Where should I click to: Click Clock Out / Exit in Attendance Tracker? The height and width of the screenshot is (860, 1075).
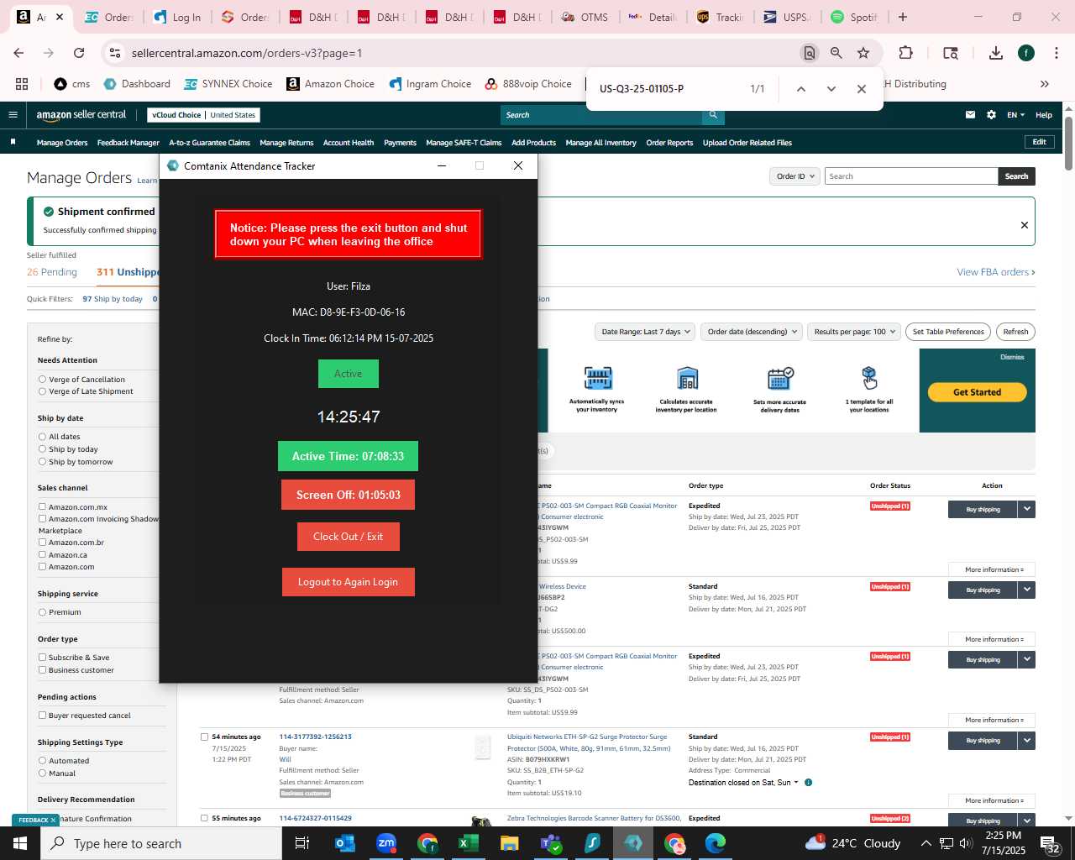[348, 537]
